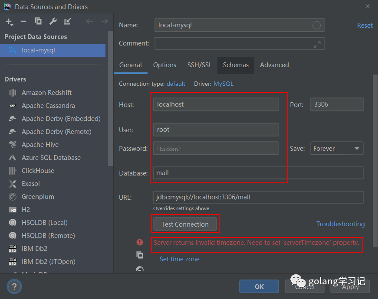Screen dimensions: 378x299
Task: Open the help question mark button
Action: tap(14, 286)
